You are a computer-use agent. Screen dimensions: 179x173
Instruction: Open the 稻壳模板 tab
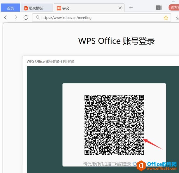click(37, 8)
